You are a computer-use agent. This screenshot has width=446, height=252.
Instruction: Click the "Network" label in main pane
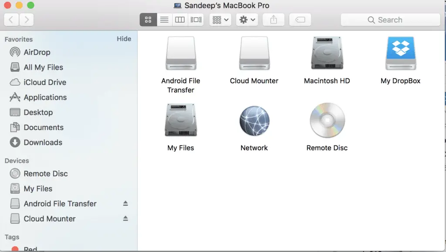pyautogui.click(x=254, y=148)
